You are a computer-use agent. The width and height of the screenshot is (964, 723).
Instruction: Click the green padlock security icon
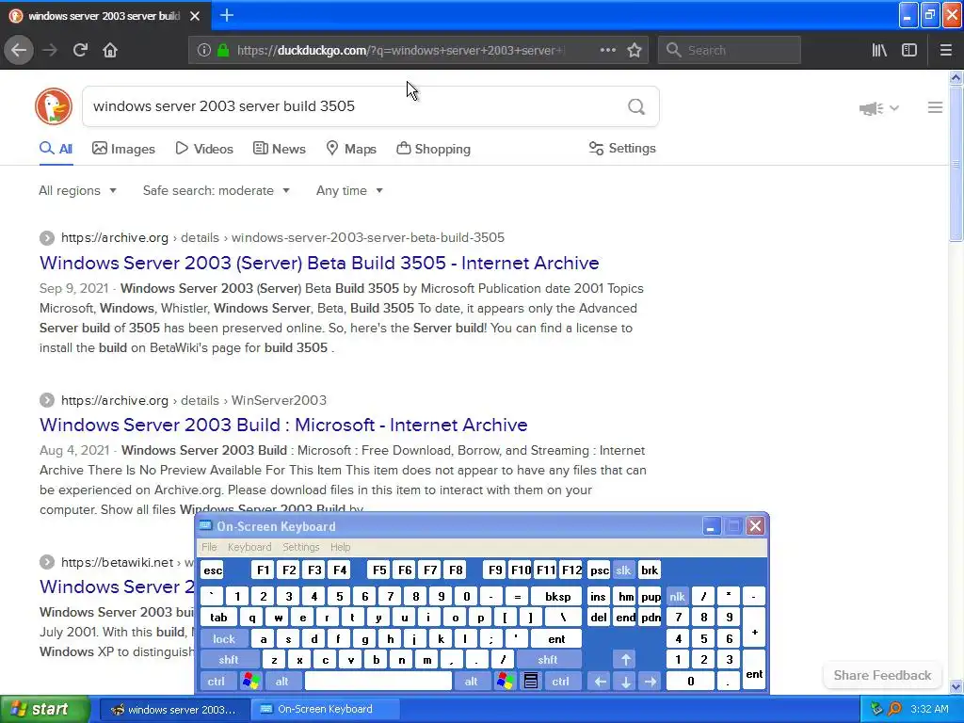pos(223,51)
